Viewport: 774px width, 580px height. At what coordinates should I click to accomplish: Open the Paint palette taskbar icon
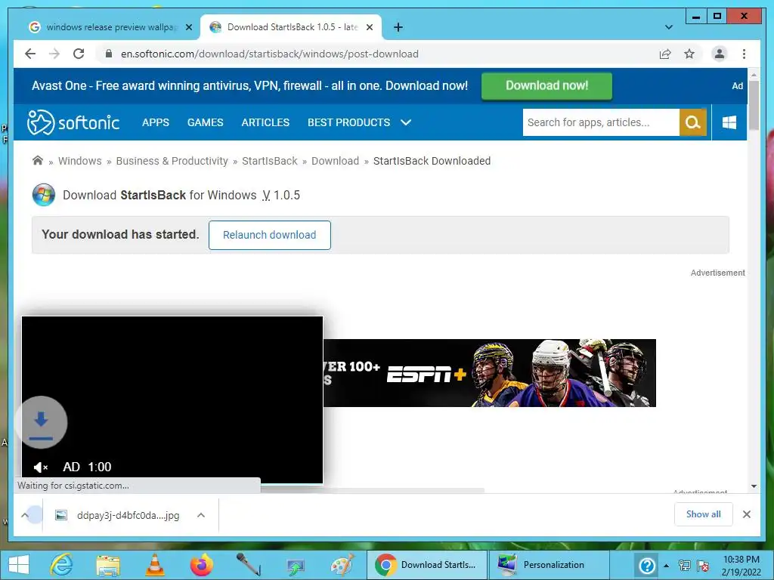click(x=342, y=565)
